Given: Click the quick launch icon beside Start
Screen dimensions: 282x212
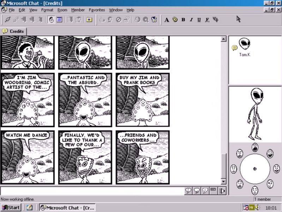Looking at the screenshot, I should (30, 208).
